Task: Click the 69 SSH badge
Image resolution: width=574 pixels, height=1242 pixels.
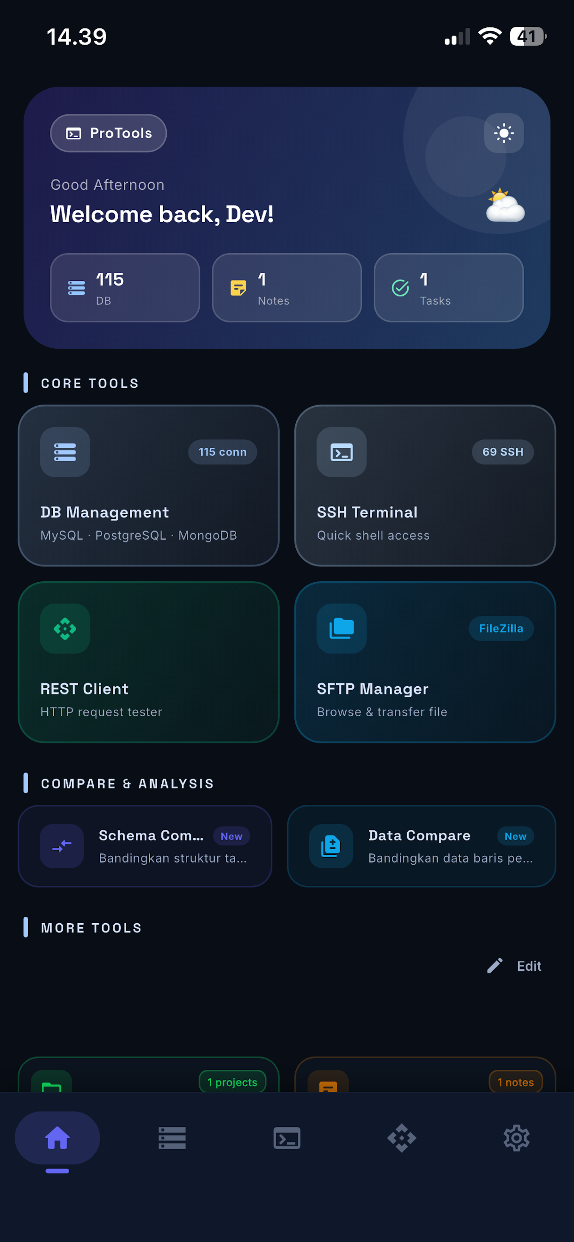Action: [503, 452]
